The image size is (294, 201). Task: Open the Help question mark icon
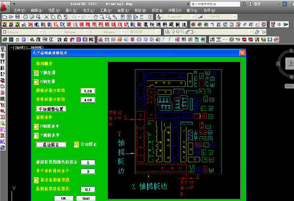pyautogui.click(x=150, y=17)
